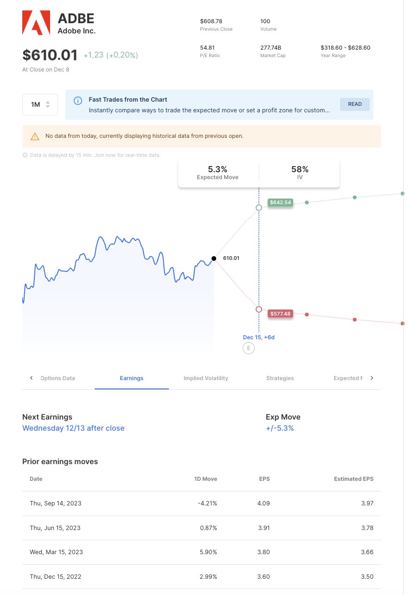Click the Dec 15, +6d date label
The image size is (411, 595).
pos(259,337)
